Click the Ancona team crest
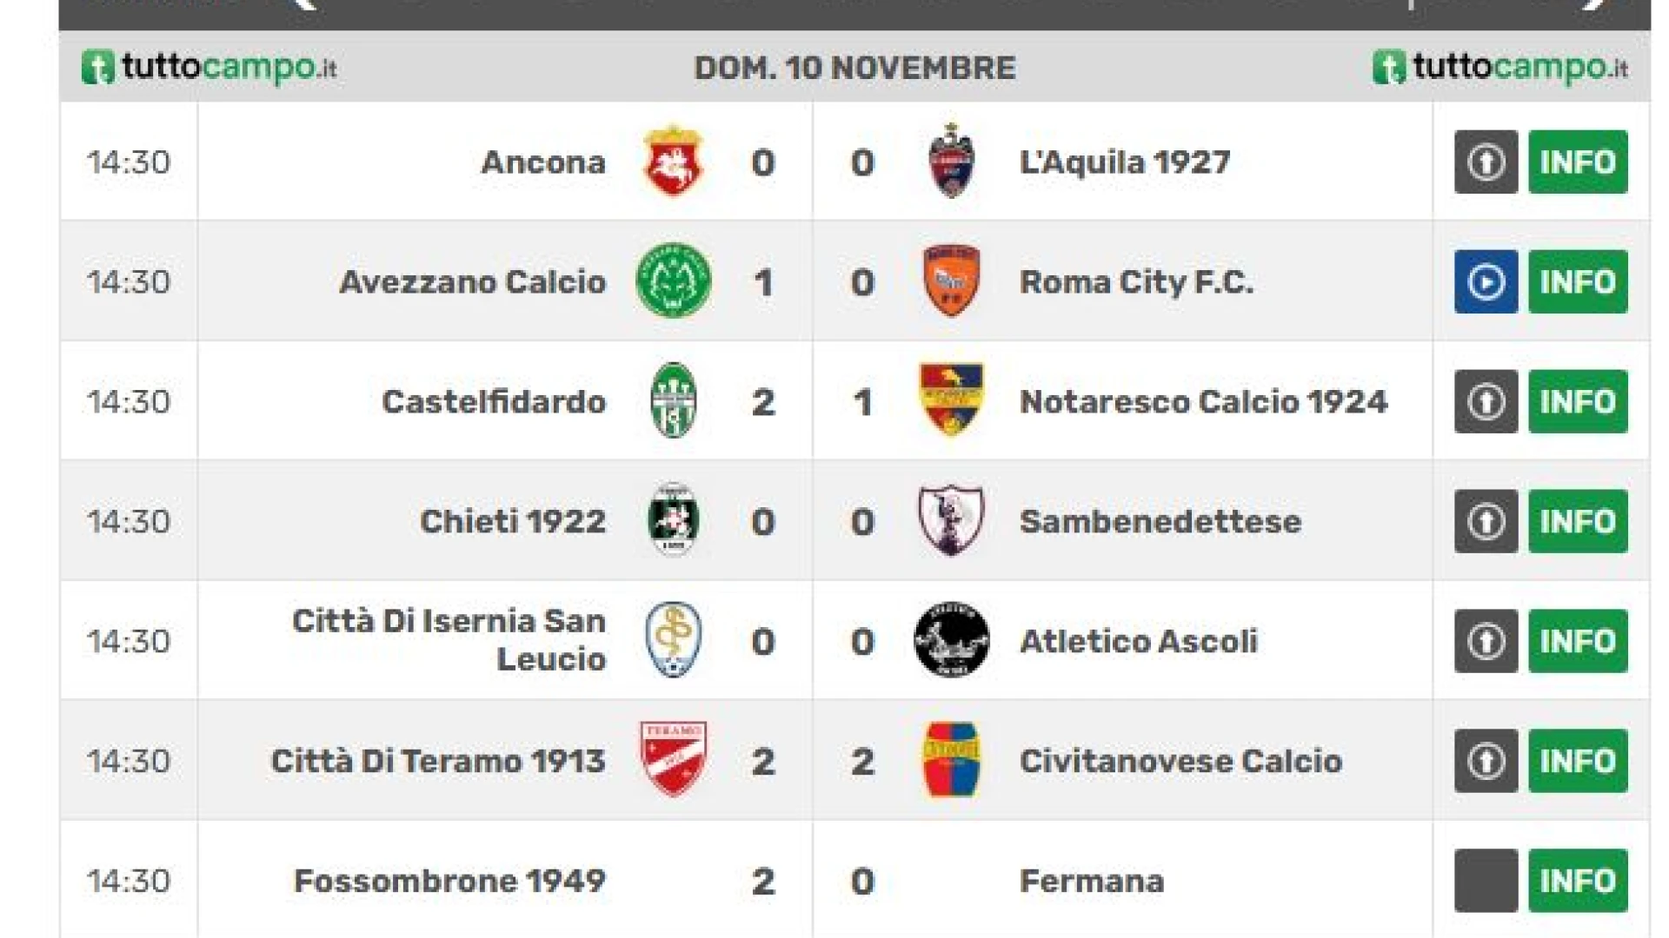 [673, 162]
